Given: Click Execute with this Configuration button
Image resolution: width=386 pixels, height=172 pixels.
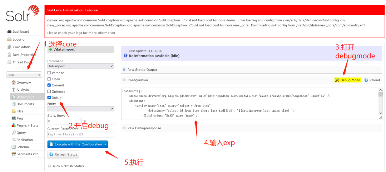Looking at the screenshot, I should [78, 144].
